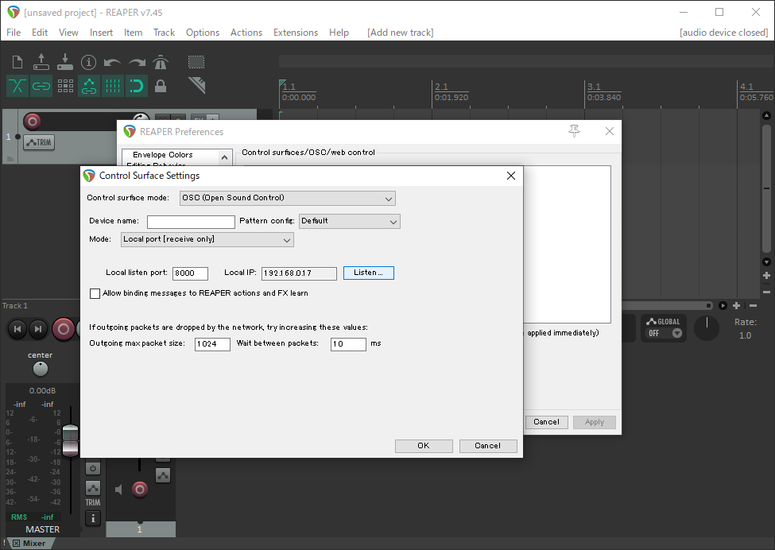
Task: Open Project settings info icon
Action: coord(88,62)
